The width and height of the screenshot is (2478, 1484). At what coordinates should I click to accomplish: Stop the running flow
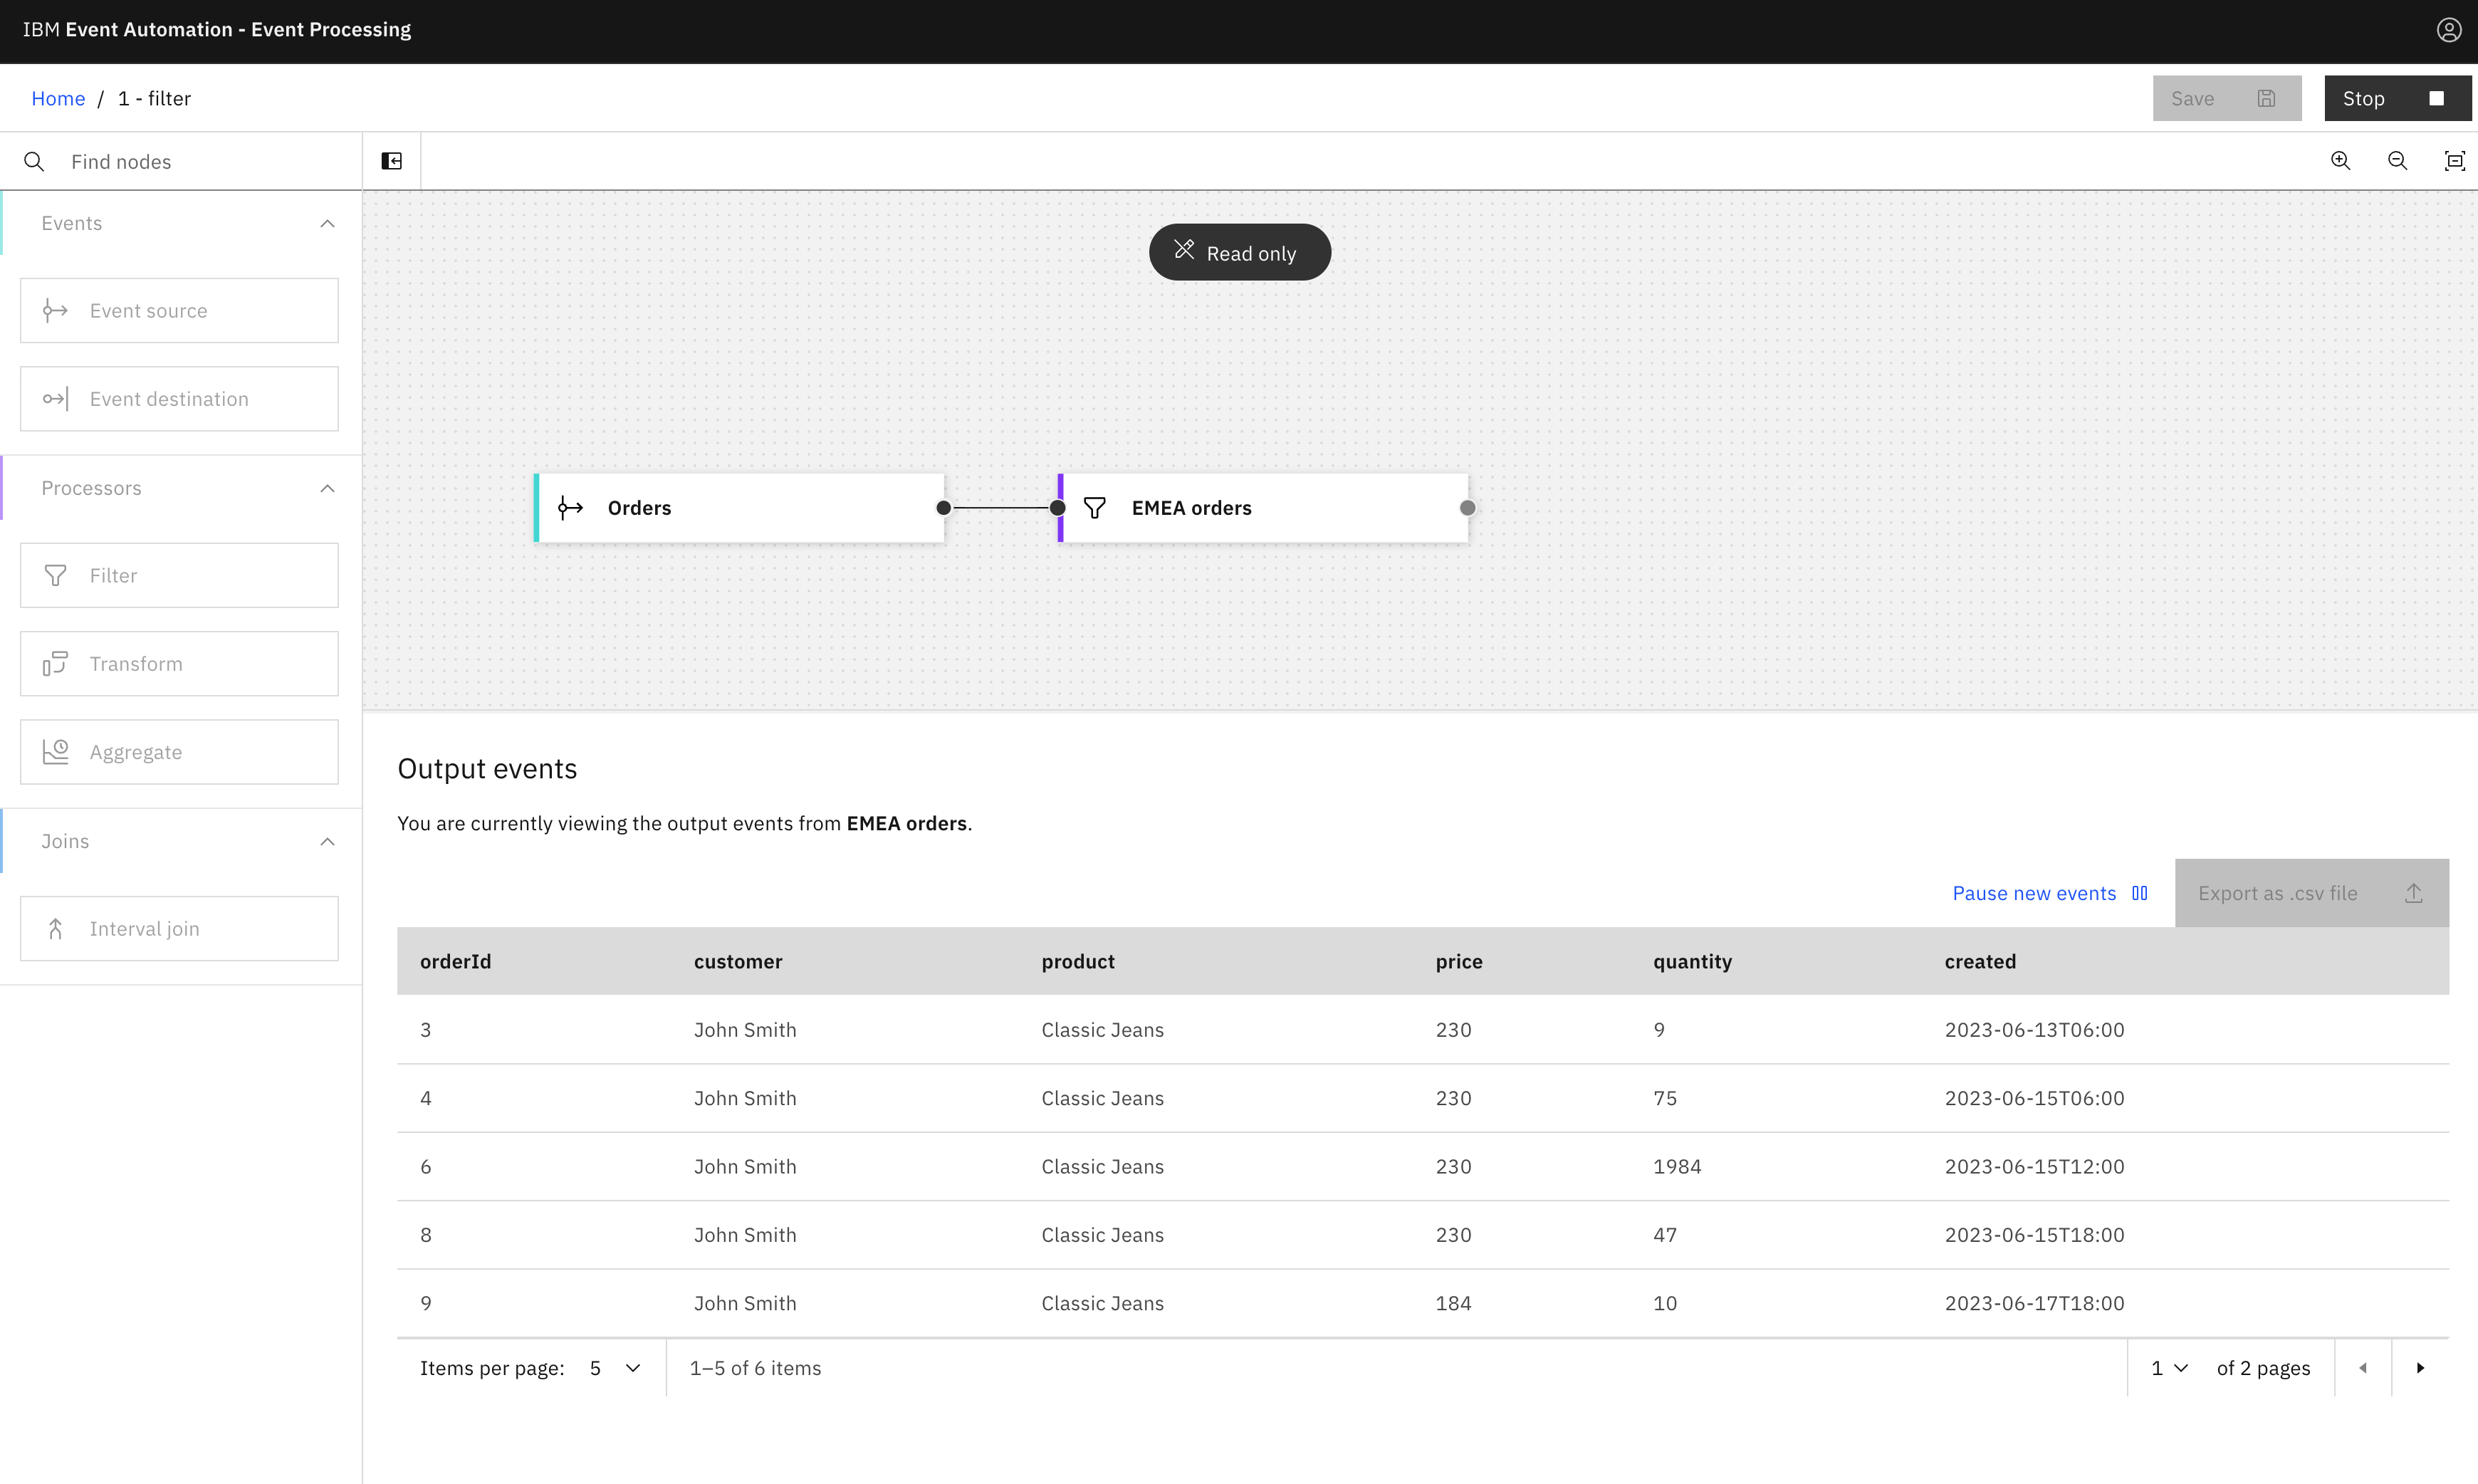point(2397,98)
